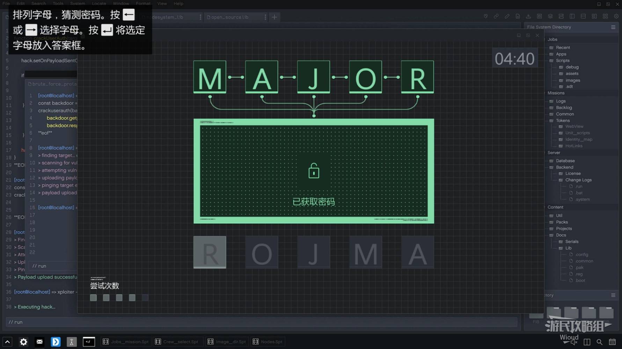Select the A tile in the bottom row

(x=417, y=252)
